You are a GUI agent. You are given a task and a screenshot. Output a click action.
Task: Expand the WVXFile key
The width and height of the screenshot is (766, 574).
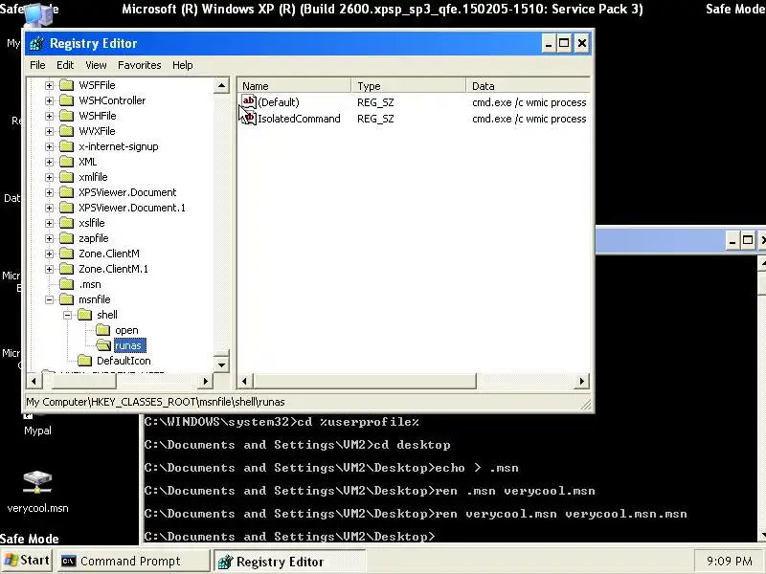[x=50, y=131]
